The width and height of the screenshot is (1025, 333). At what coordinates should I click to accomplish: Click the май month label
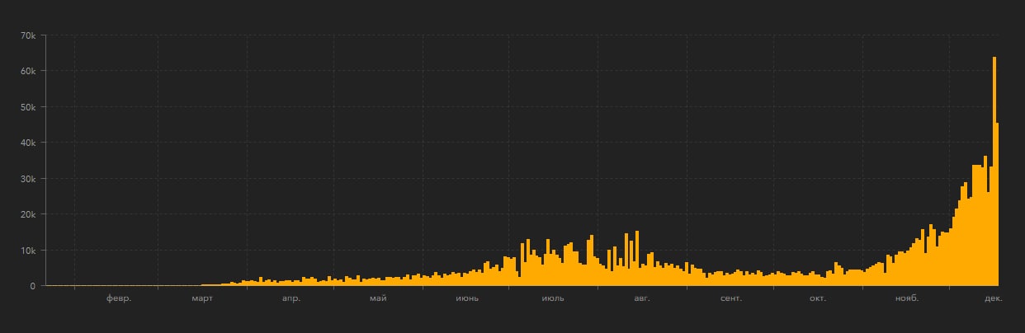(x=379, y=298)
